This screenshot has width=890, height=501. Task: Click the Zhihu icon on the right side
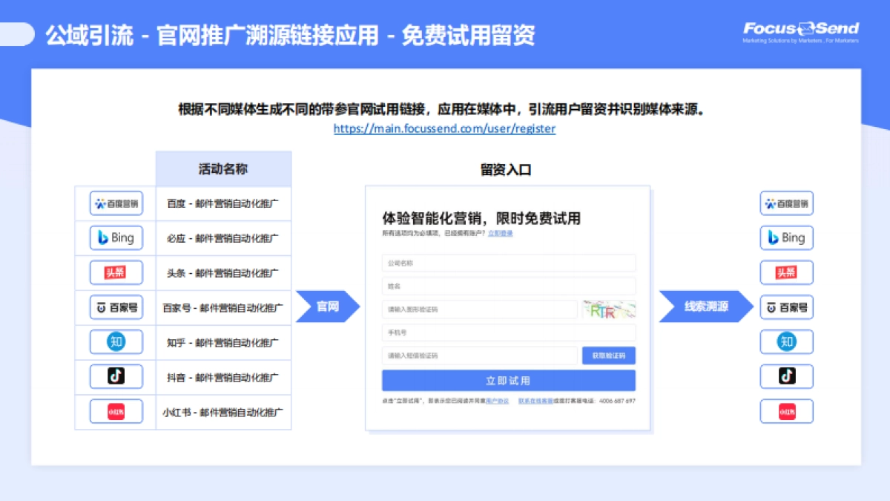[x=786, y=341]
